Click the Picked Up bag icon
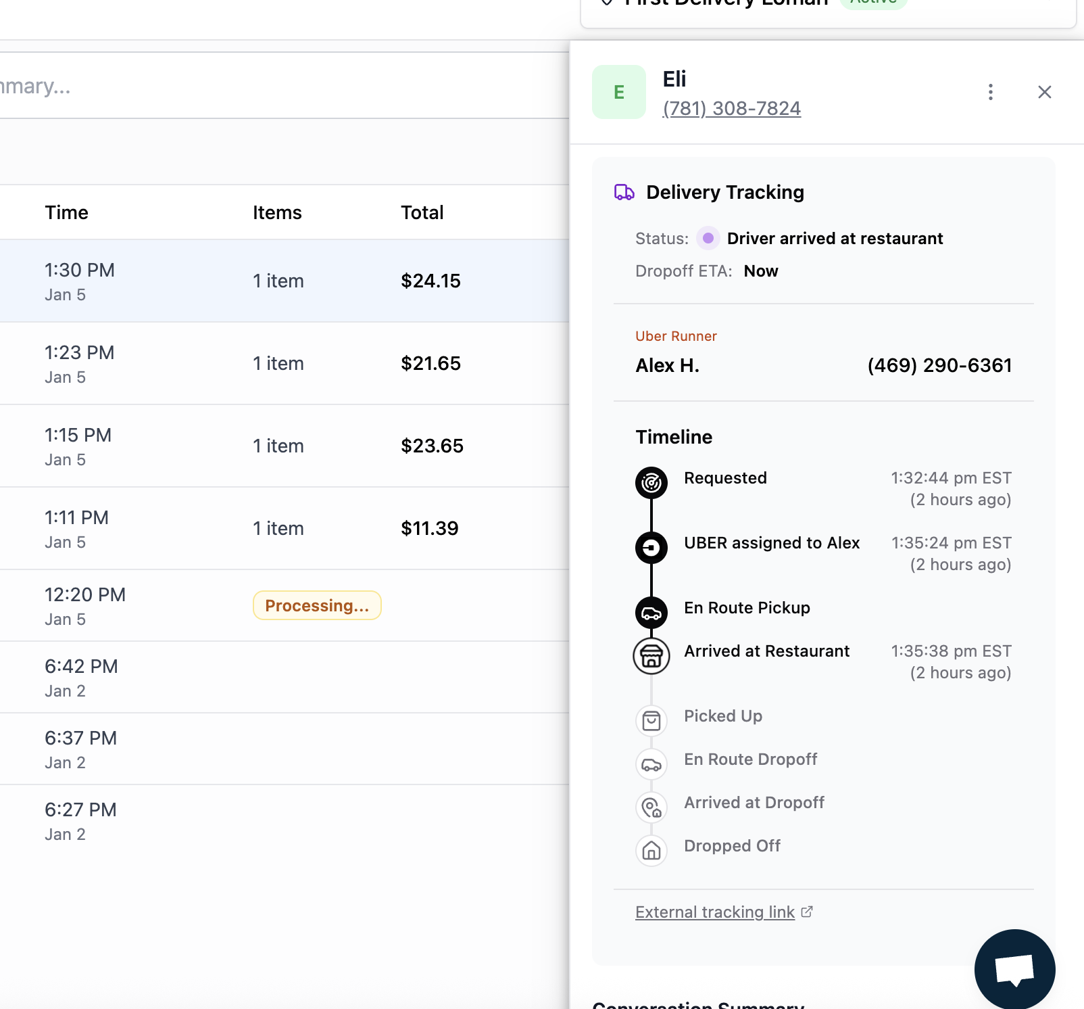The image size is (1084, 1009). [x=651, y=721]
